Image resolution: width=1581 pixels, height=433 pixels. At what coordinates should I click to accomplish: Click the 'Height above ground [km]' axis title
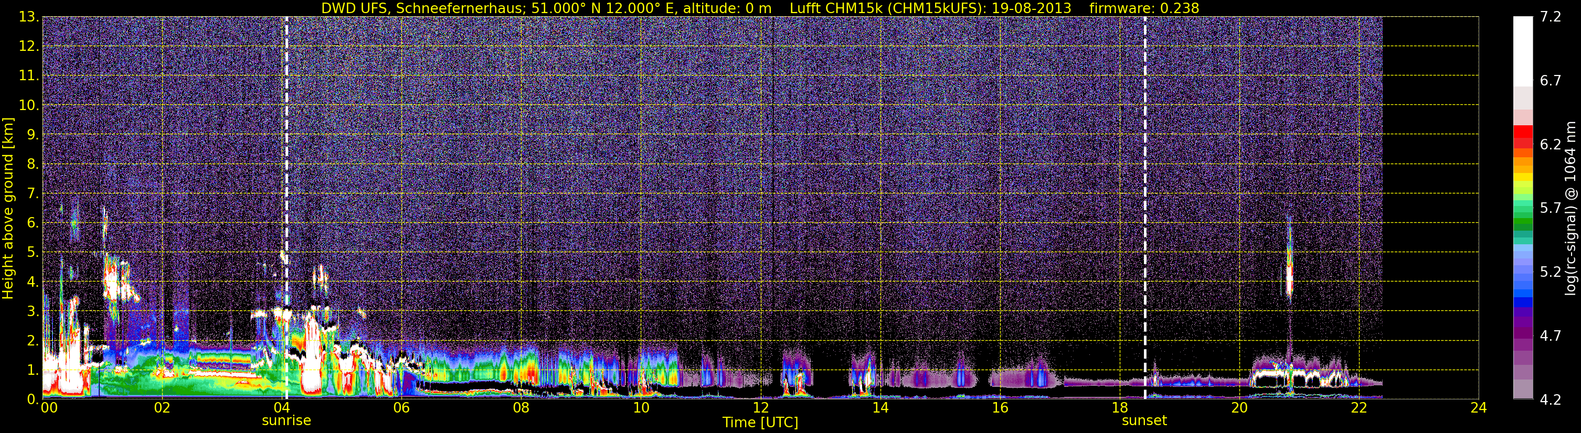(x=8, y=208)
